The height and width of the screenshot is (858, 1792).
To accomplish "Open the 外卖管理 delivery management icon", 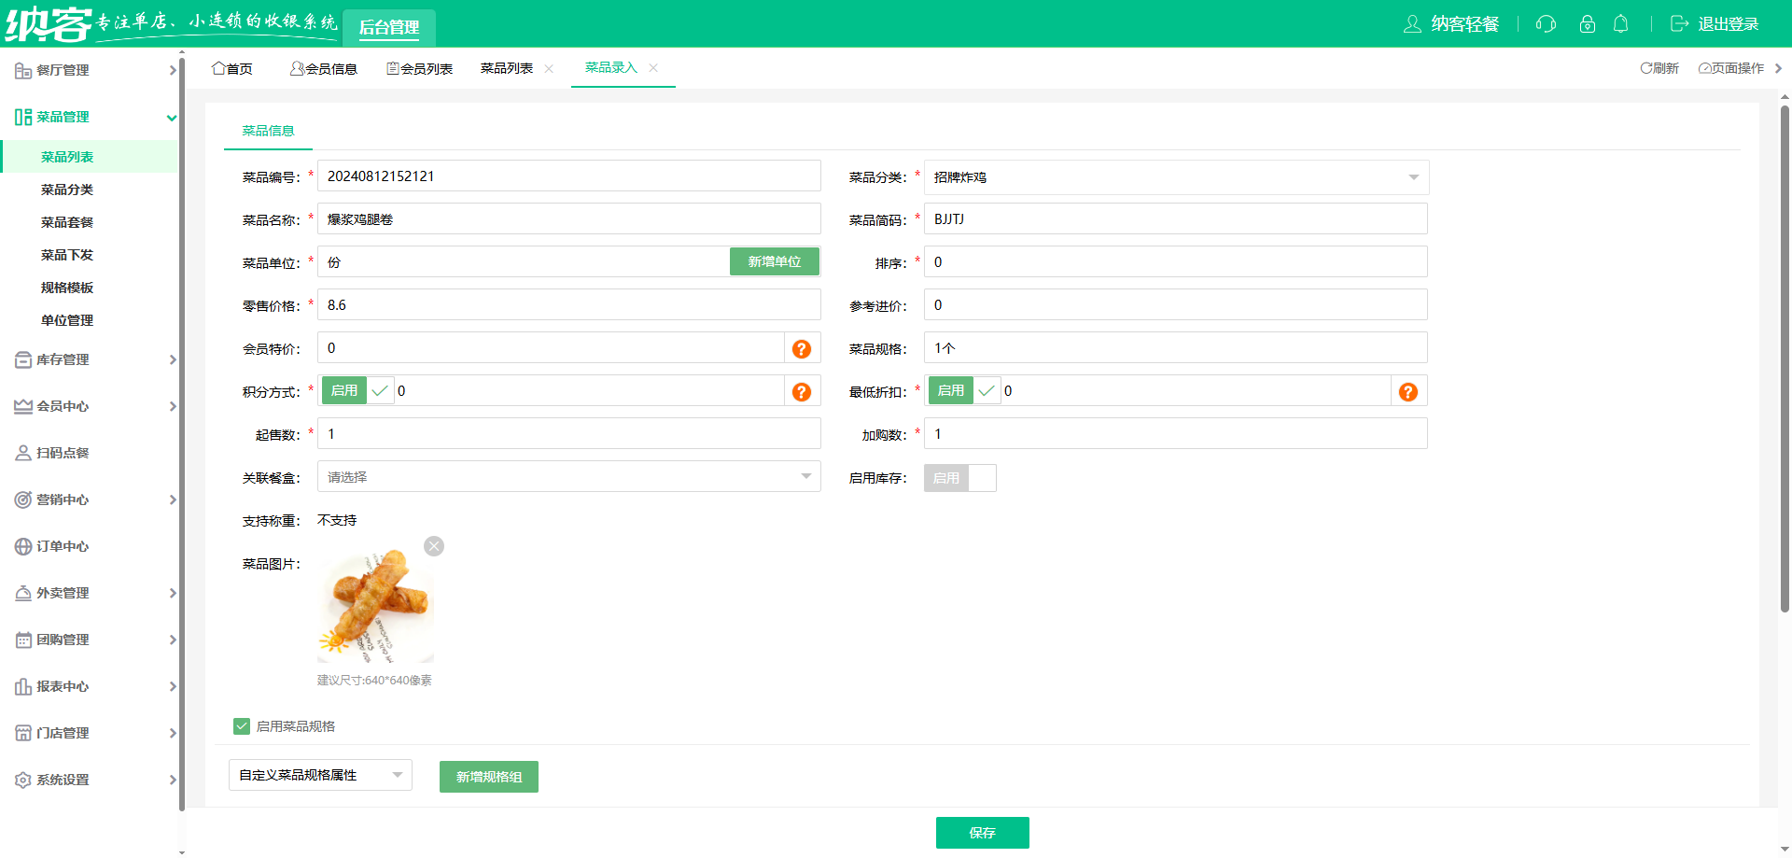I will pos(22,593).
